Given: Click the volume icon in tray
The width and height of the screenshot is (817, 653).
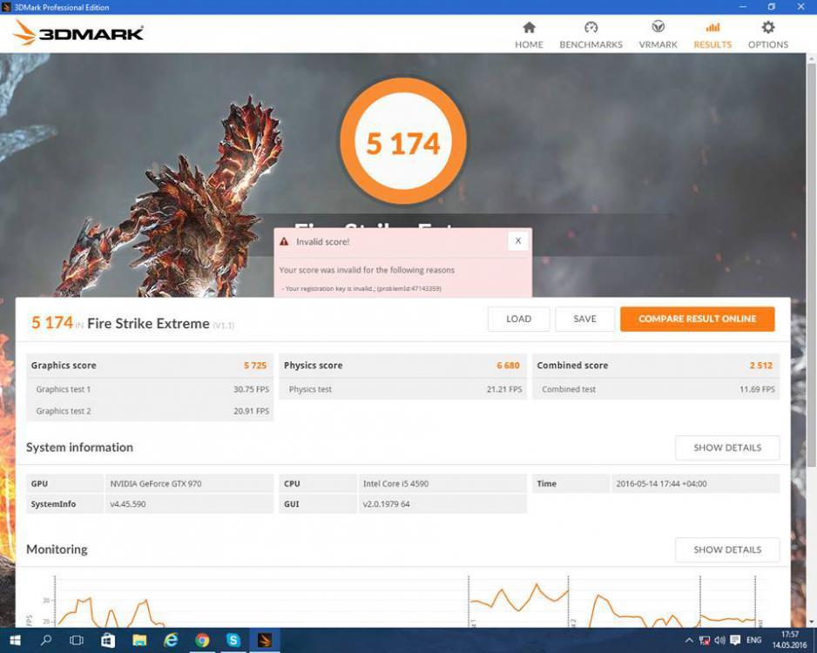Looking at the screenshot, I should (x=719, y=641).
